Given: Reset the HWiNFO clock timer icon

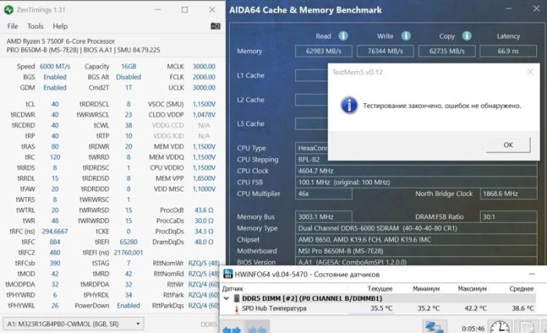Looking at the screenshot, I should pyautogui.click(x=499, y=327).
